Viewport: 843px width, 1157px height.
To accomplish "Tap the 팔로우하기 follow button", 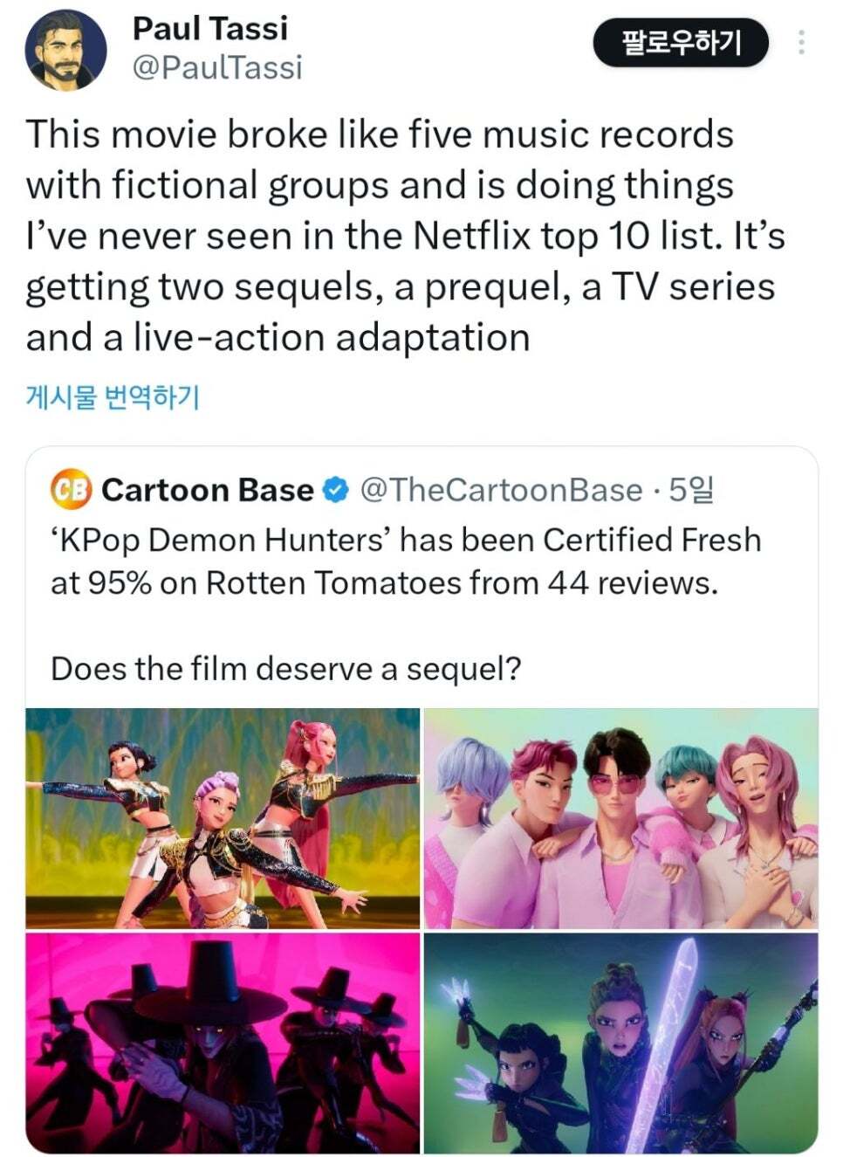I will tap(681, 42).
